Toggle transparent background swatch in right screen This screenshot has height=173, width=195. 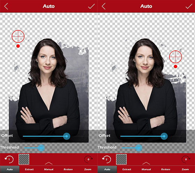[x=121, y=159]
